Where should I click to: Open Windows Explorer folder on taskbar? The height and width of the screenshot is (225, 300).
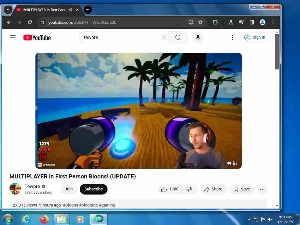[x=62, y=219]
